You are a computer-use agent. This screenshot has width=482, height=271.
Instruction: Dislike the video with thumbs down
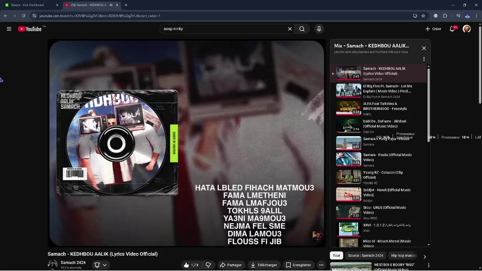point(208,265)
